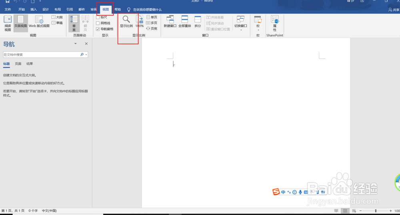Switch to the 插入 Insert tab
The image size is (400, 215).
point(34,10)
